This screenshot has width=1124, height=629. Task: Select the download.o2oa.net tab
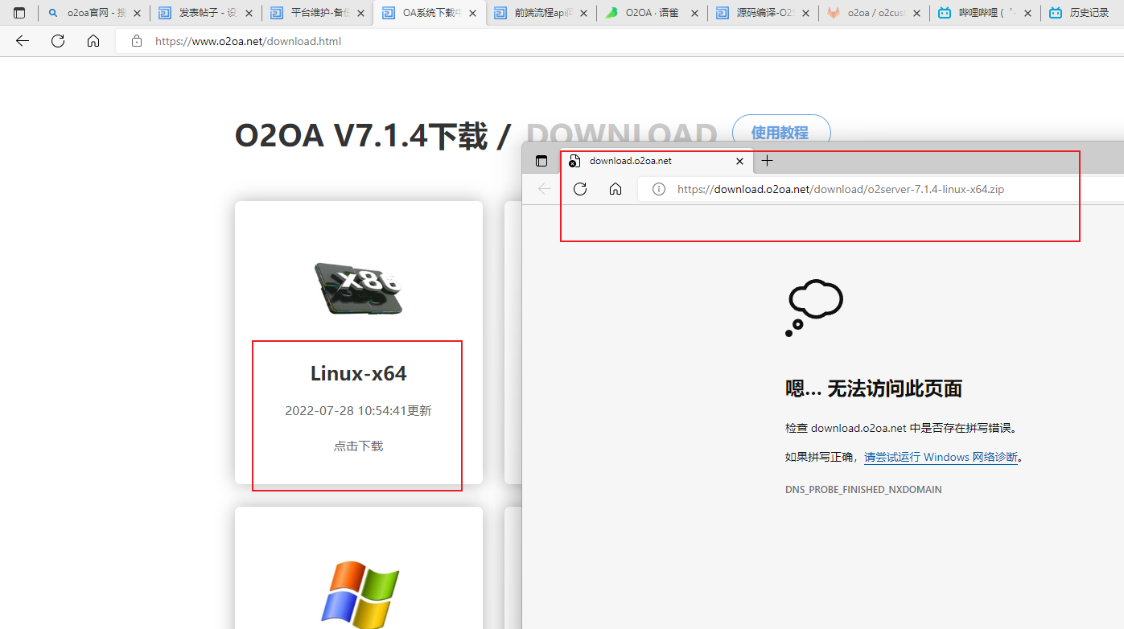tap(657, 161)
